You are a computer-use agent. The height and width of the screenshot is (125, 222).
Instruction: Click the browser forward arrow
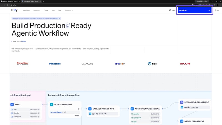click(x=4, y=5)
